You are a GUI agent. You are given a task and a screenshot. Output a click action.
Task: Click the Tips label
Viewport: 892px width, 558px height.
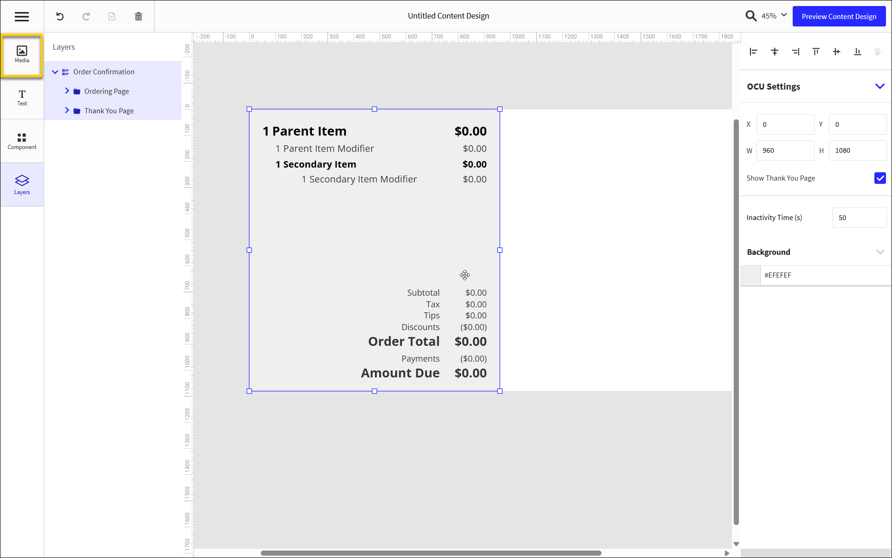coord(432,316)
